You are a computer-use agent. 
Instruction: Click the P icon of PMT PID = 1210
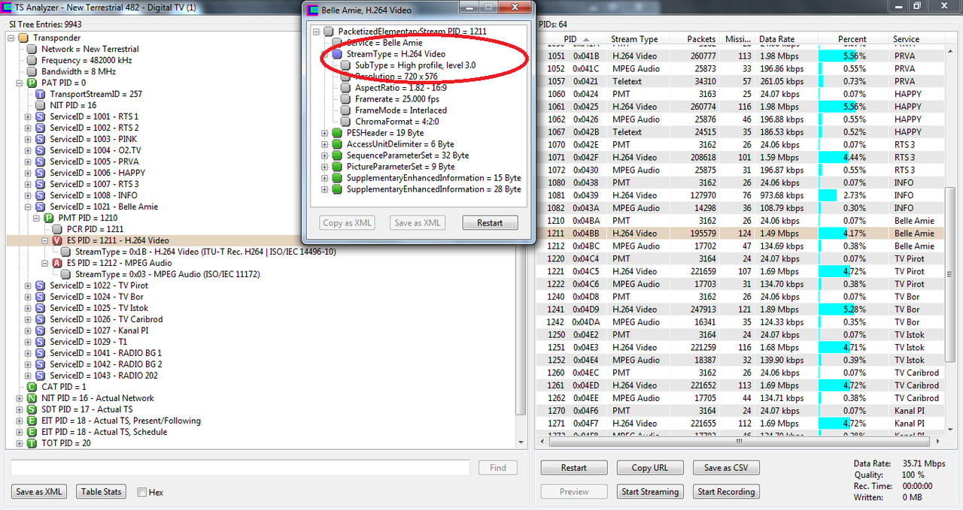48,218
